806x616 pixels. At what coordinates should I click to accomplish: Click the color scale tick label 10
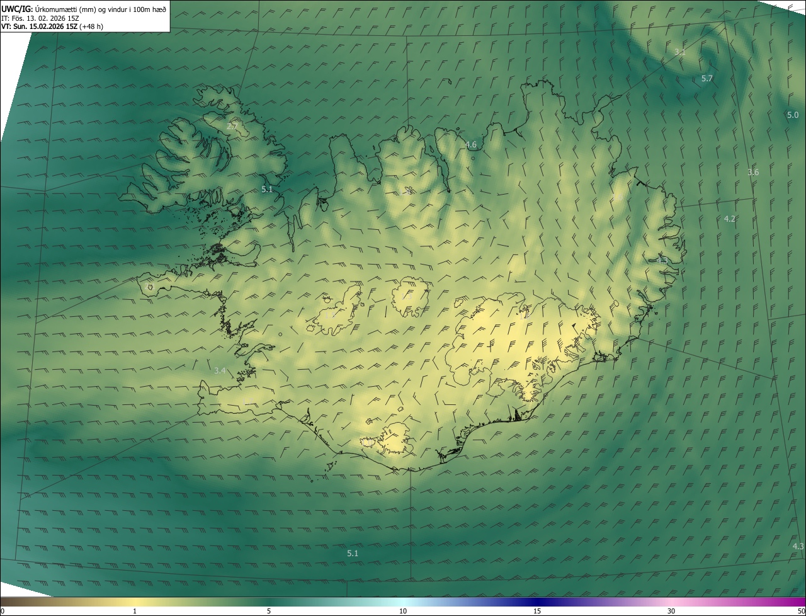point(403,611)
